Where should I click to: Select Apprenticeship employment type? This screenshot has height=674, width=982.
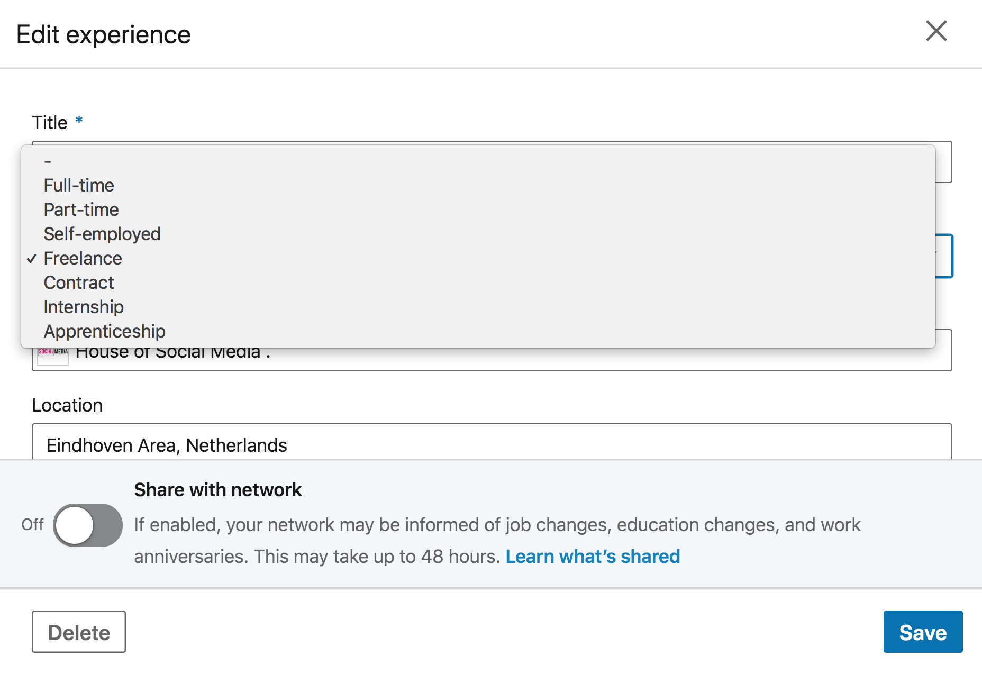click(x=105, y=332)
